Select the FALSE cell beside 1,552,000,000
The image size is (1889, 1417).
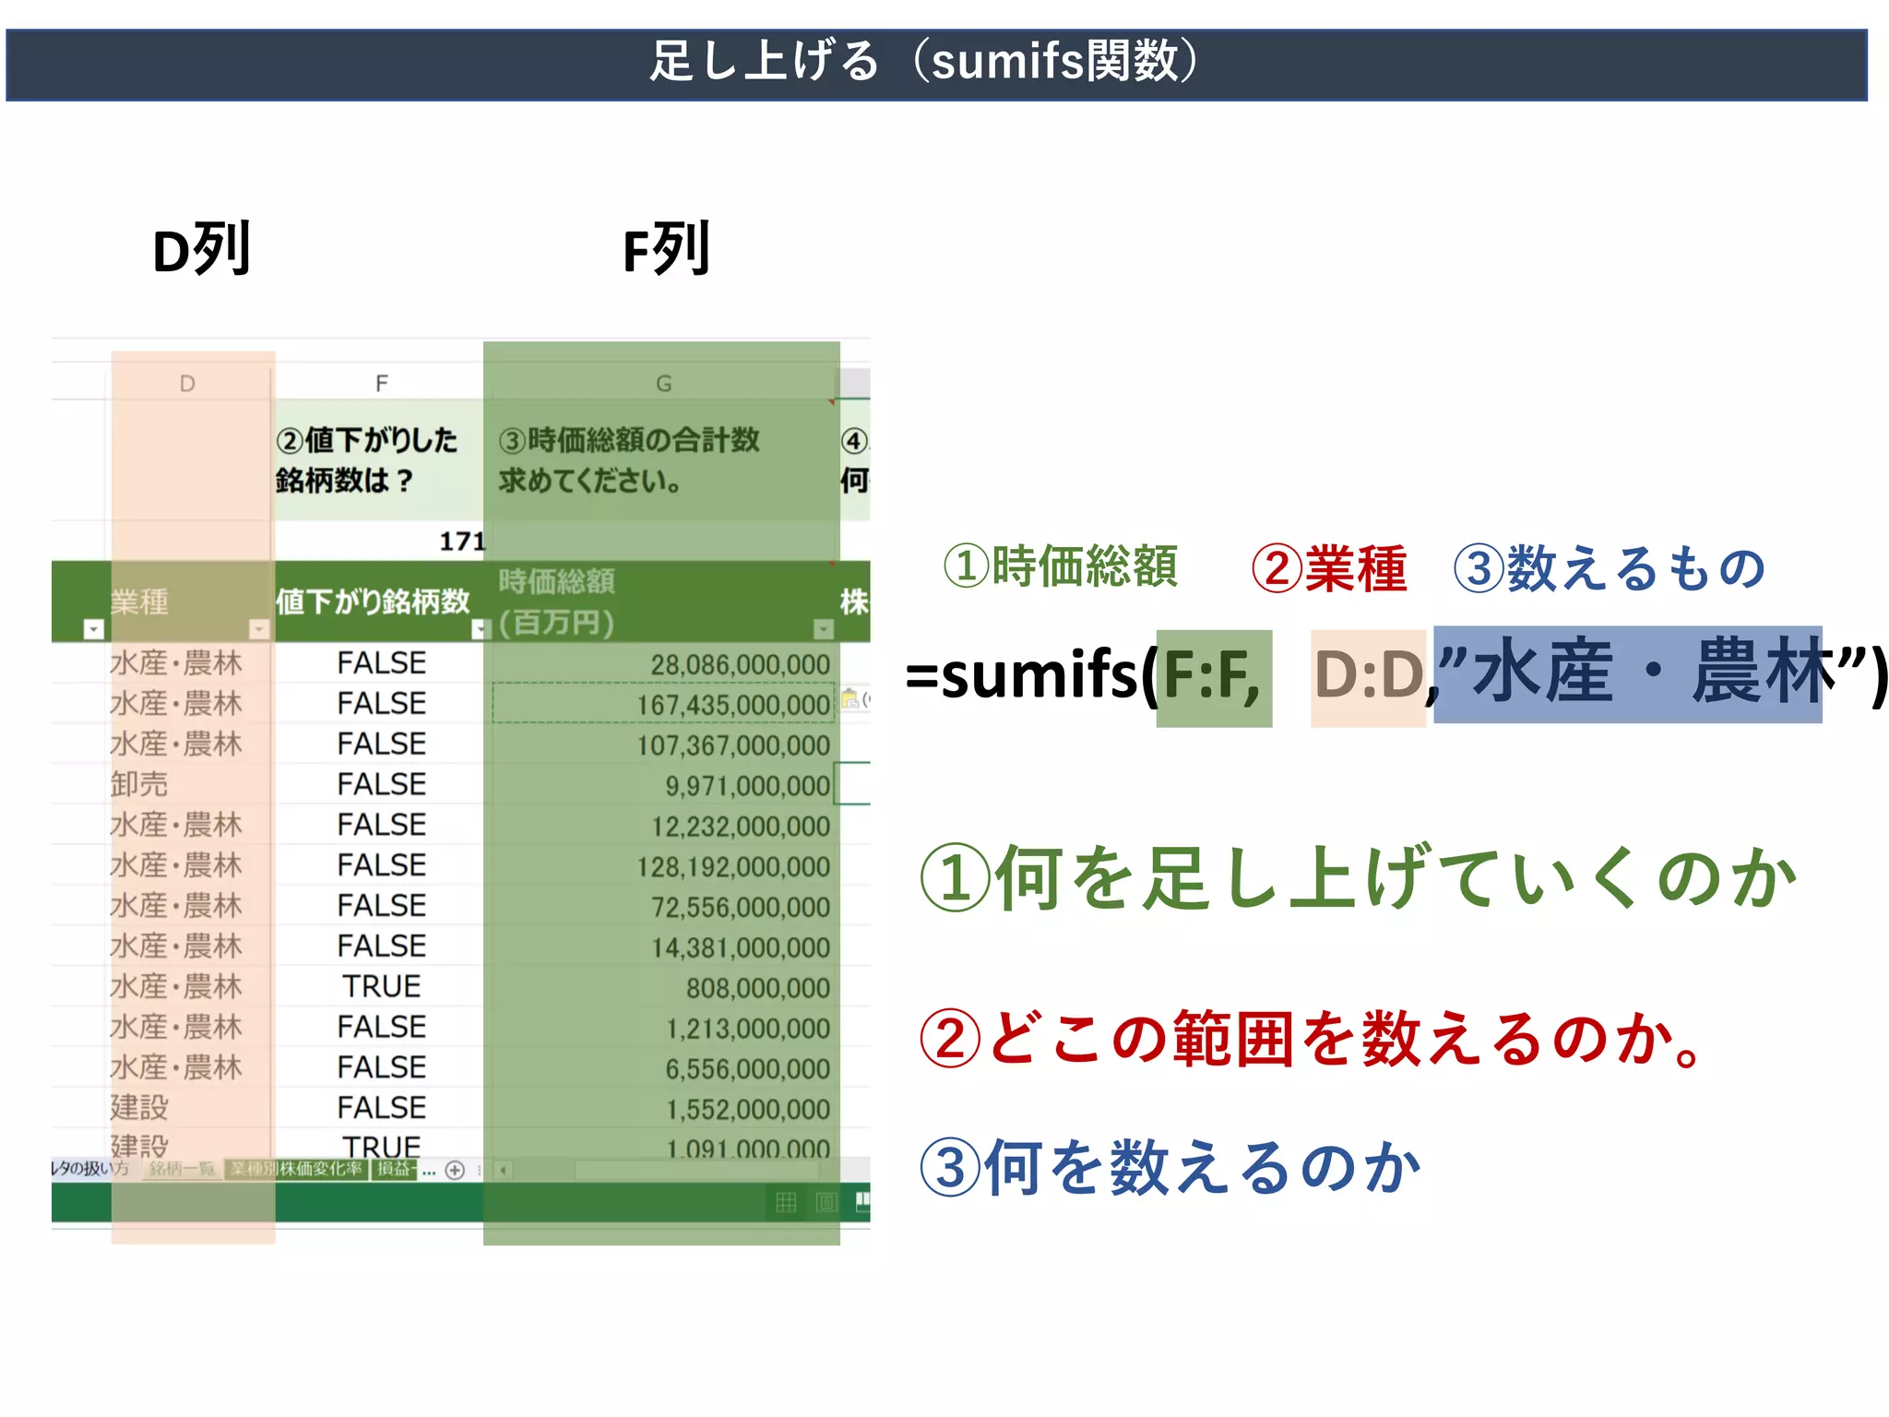pyautogui.click(x=381, y=1108)
